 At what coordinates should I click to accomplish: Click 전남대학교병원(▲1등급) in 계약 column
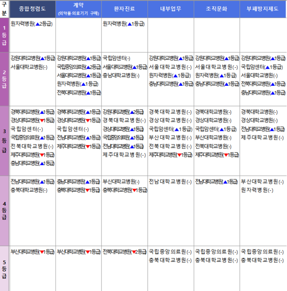click(x=79, y=137)
